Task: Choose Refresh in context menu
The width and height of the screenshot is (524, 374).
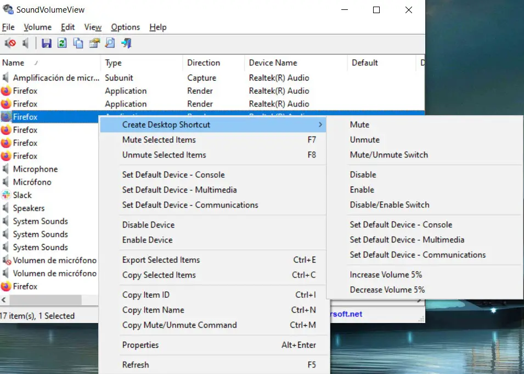Action: [213, 365]
